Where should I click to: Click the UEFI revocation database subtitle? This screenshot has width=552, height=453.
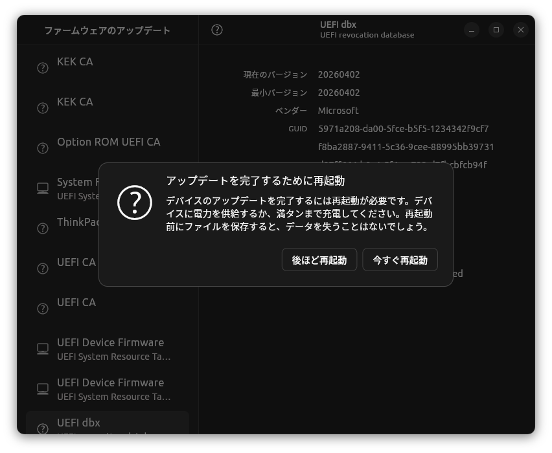367,35
